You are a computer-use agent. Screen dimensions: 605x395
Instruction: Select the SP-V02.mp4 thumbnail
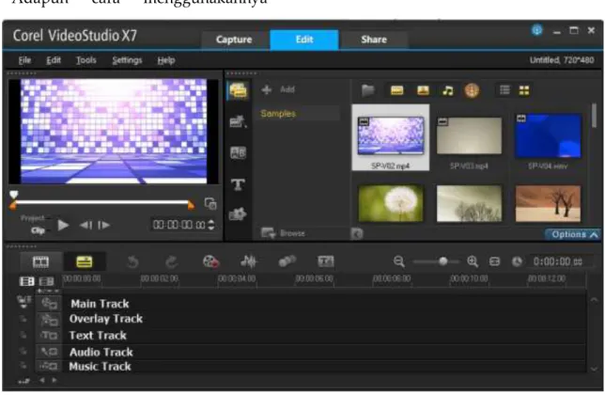click(391, 137)
